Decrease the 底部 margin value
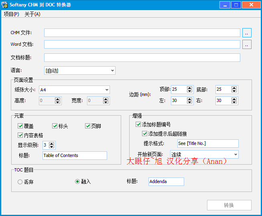 (x=234, y=91)
